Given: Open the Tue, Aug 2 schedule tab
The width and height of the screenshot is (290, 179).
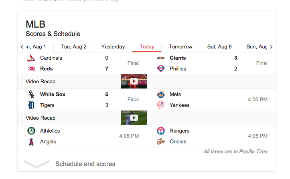Looking at the screenshot, I should click(74, 47).
